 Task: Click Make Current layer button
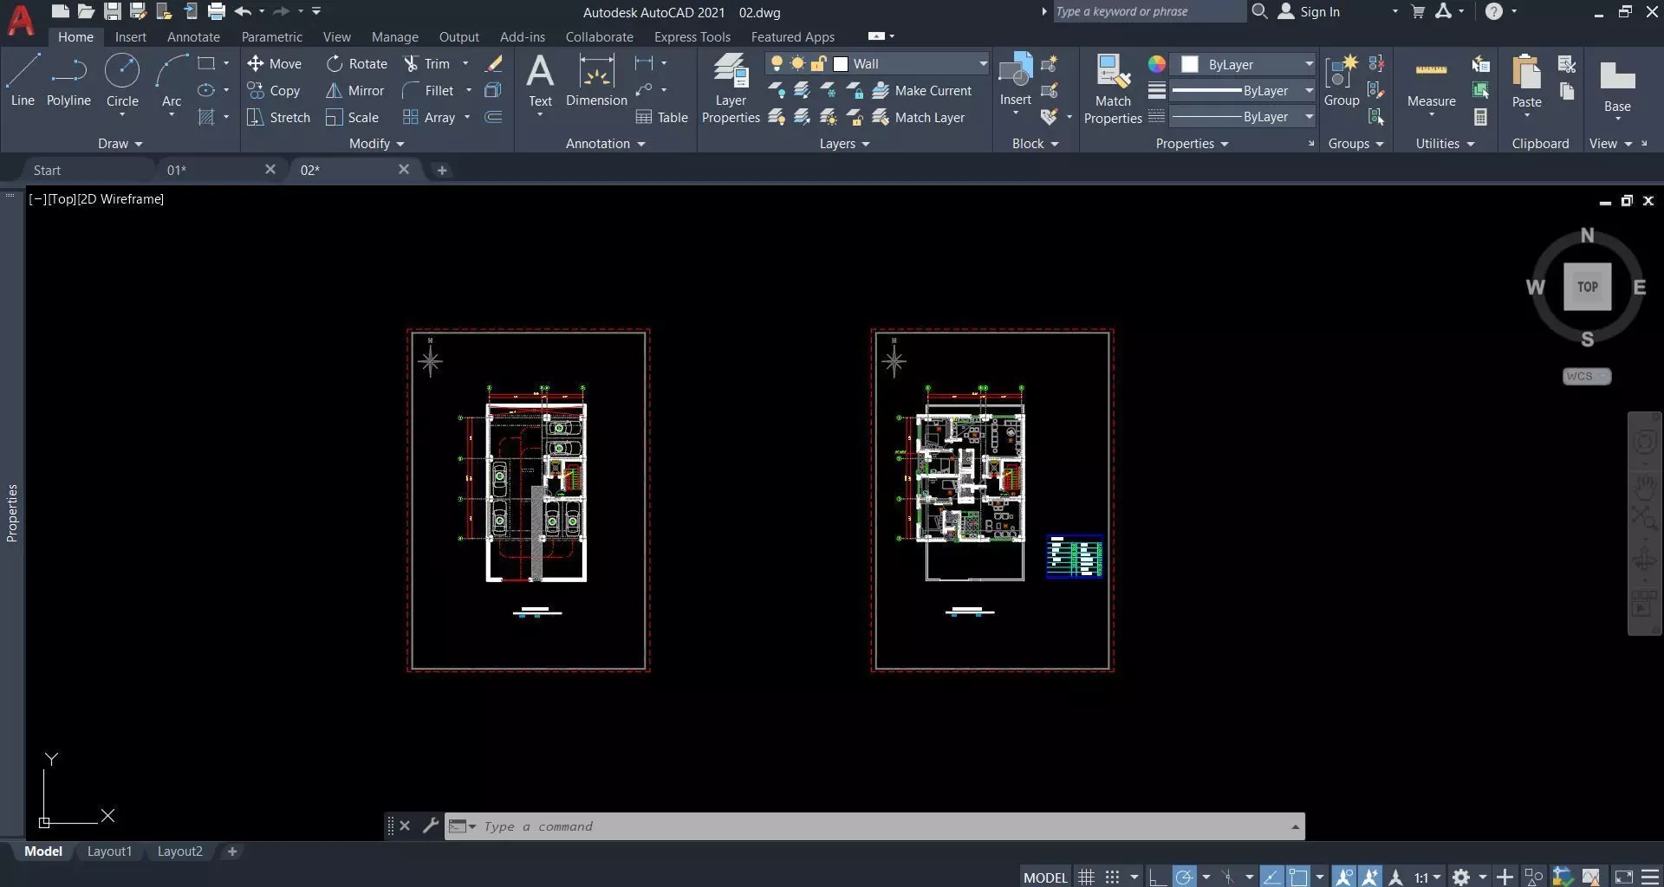click(x=922, y=90)
